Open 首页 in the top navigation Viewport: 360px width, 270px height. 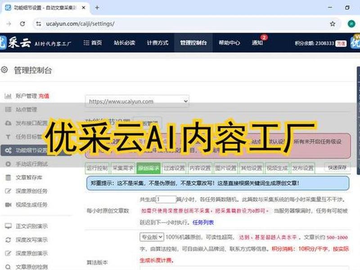(93, 43)
